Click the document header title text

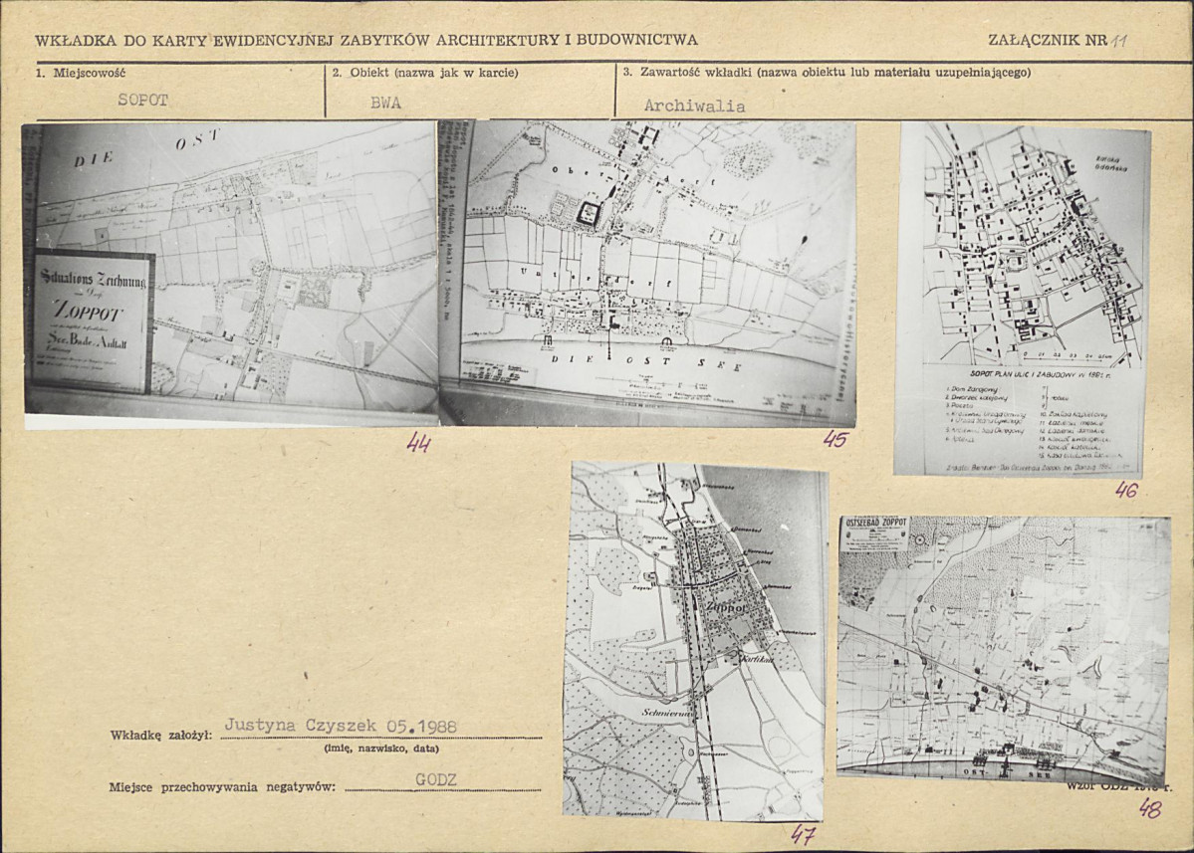pyautogui.click(x=366, y=41)
